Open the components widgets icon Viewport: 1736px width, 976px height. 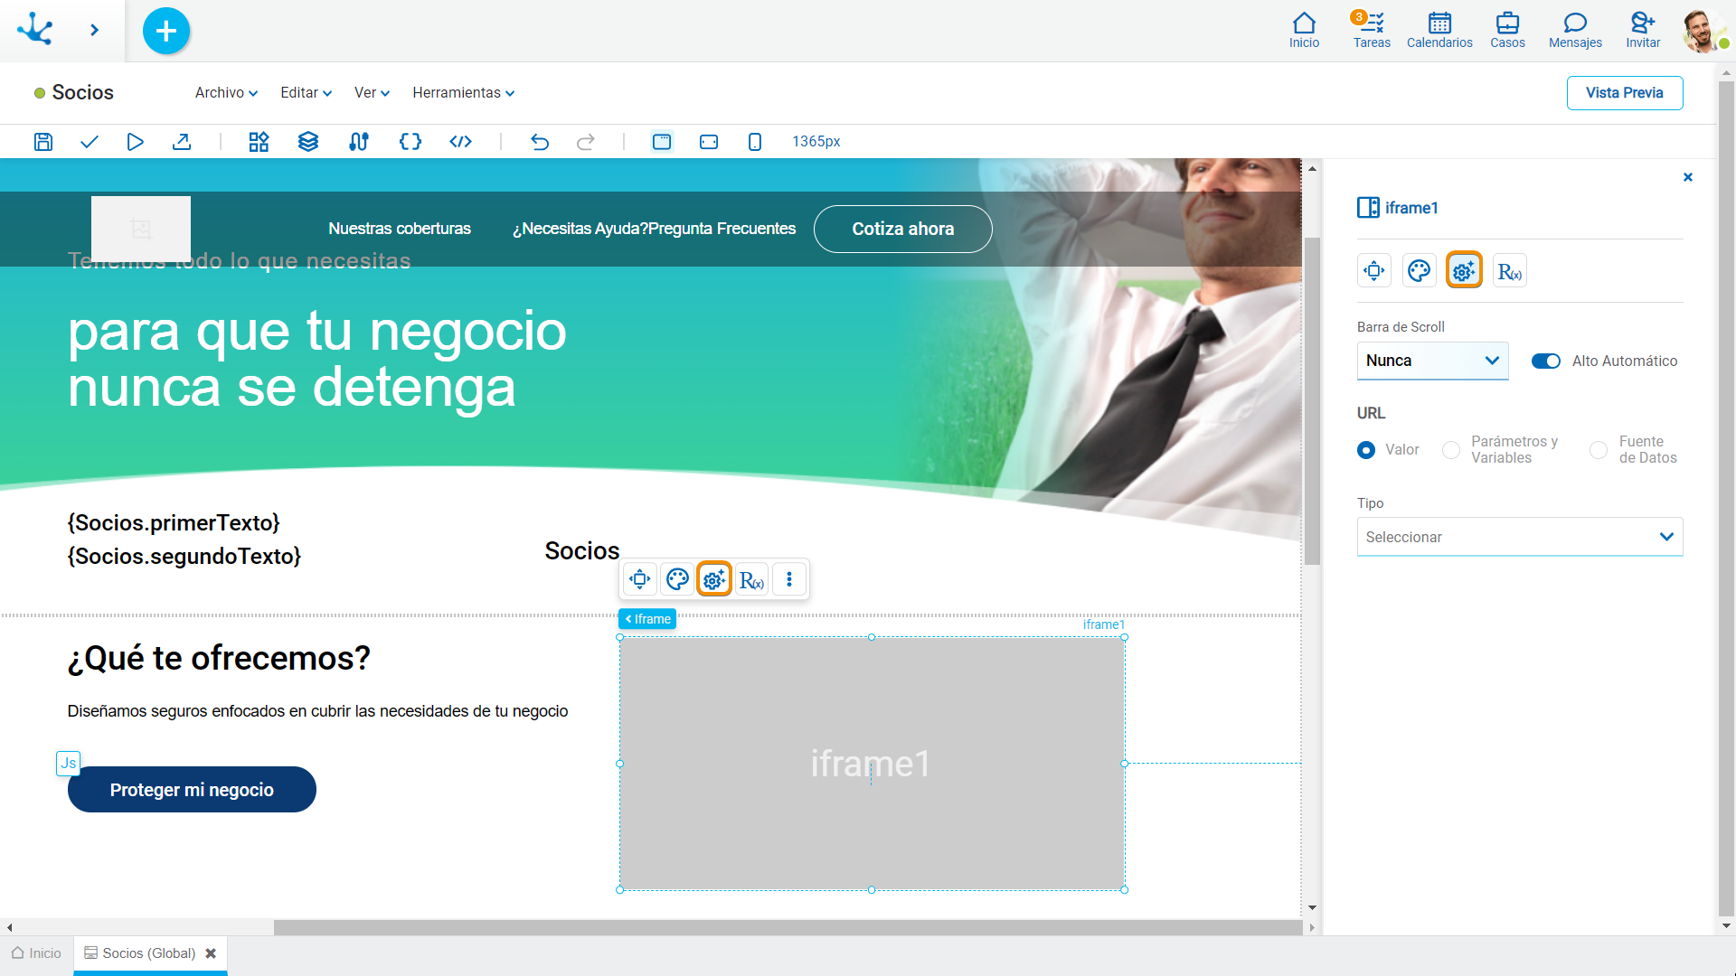click(259, 142)
